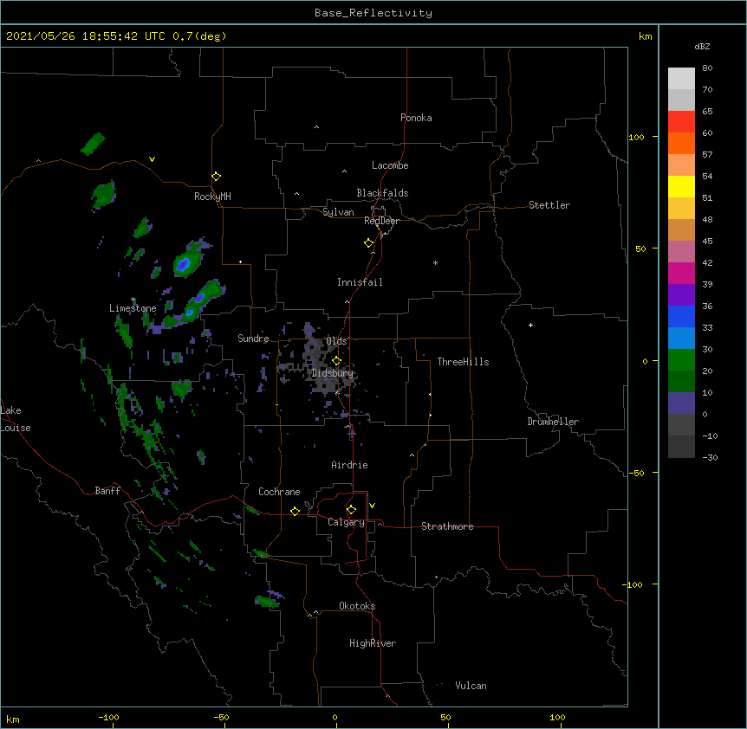Click the Limestone label
The width and height of the screenshot is (747, 729).
click(133, 308)
